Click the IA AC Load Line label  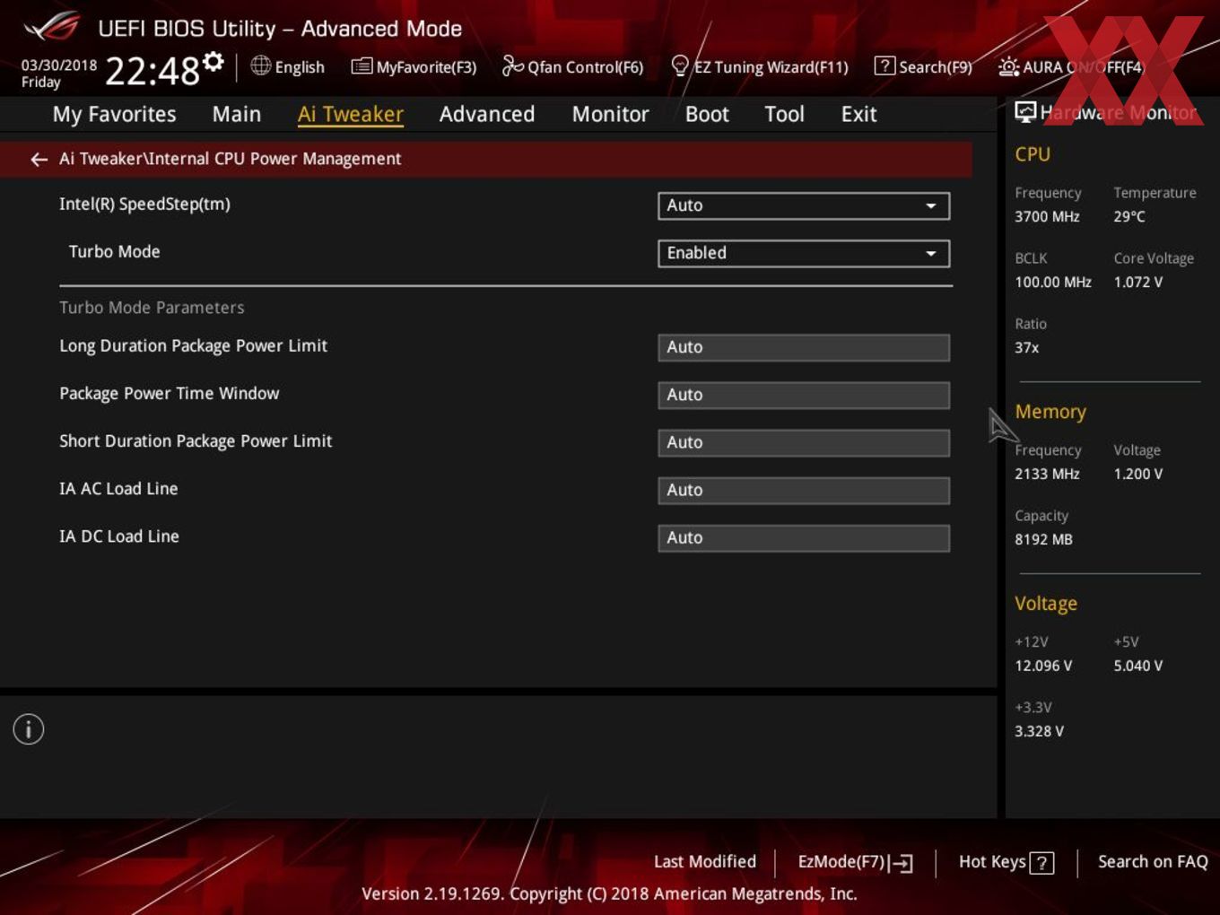pyautogui.click(x=118, y=489)
